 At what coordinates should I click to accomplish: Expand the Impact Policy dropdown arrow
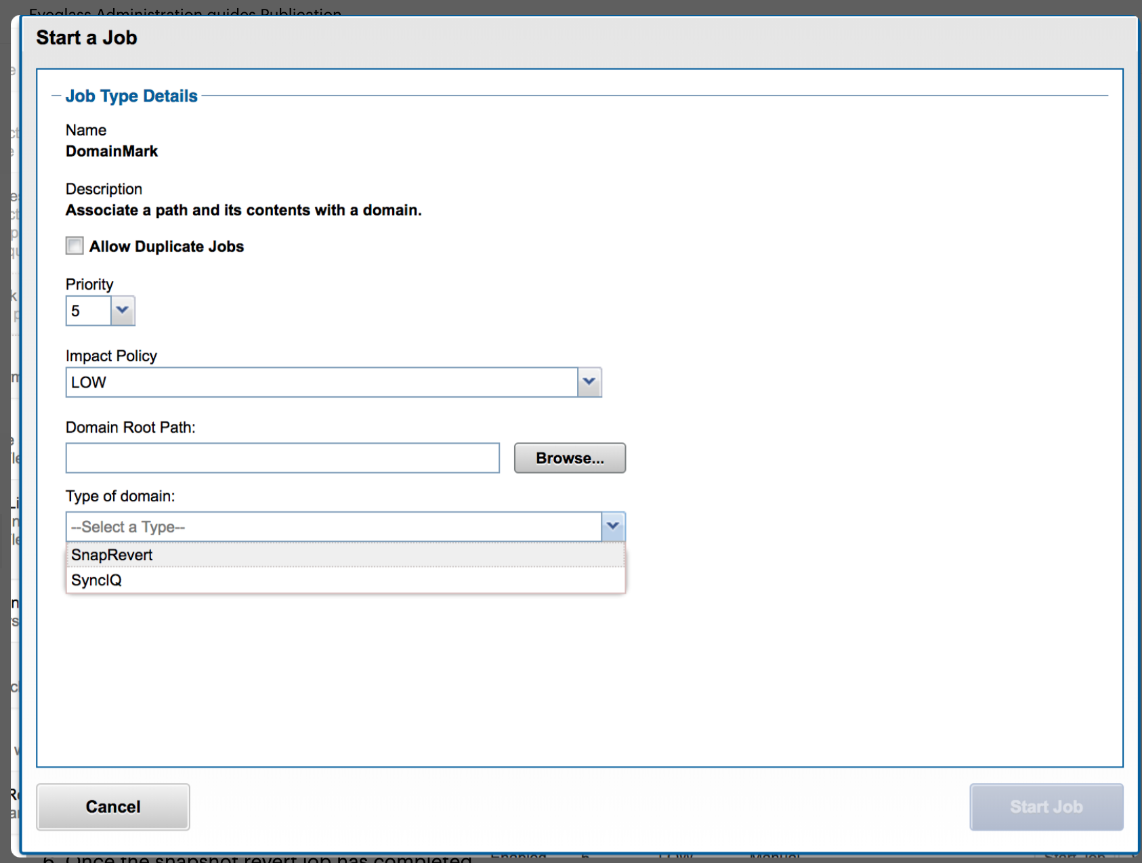pos(589,382)
